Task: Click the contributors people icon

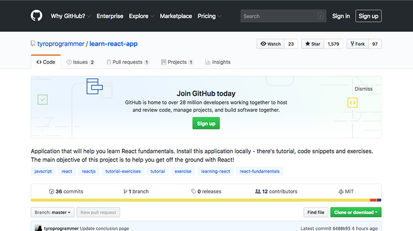Action: 257,191
